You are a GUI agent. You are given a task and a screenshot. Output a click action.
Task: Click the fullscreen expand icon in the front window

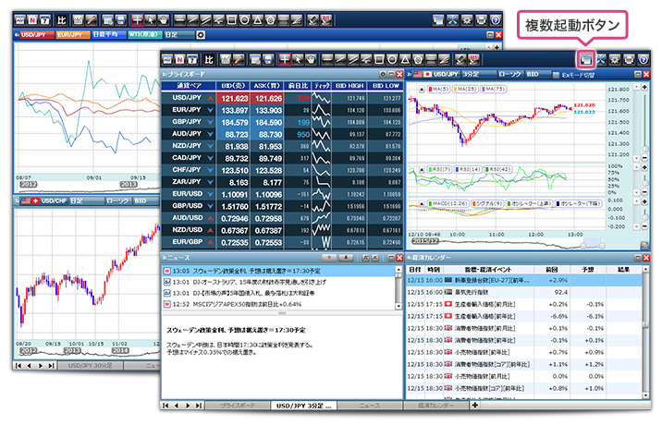tap(601, 59)
